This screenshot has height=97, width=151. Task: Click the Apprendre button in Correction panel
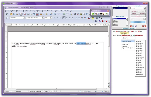pyautogui.click(x=138, y=16)
